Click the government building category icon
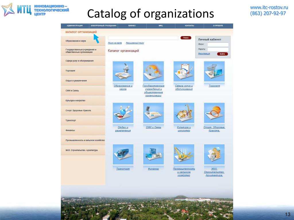Screen dimensions: 294x220 153,71
